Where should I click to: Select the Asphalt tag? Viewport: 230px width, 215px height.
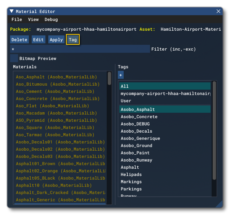coord(165,167)
